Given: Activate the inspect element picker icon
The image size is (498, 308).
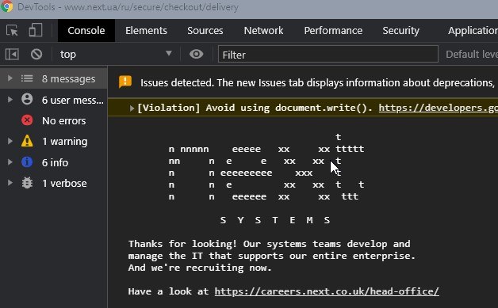Looking at the screenshot, I should [12, 30].
